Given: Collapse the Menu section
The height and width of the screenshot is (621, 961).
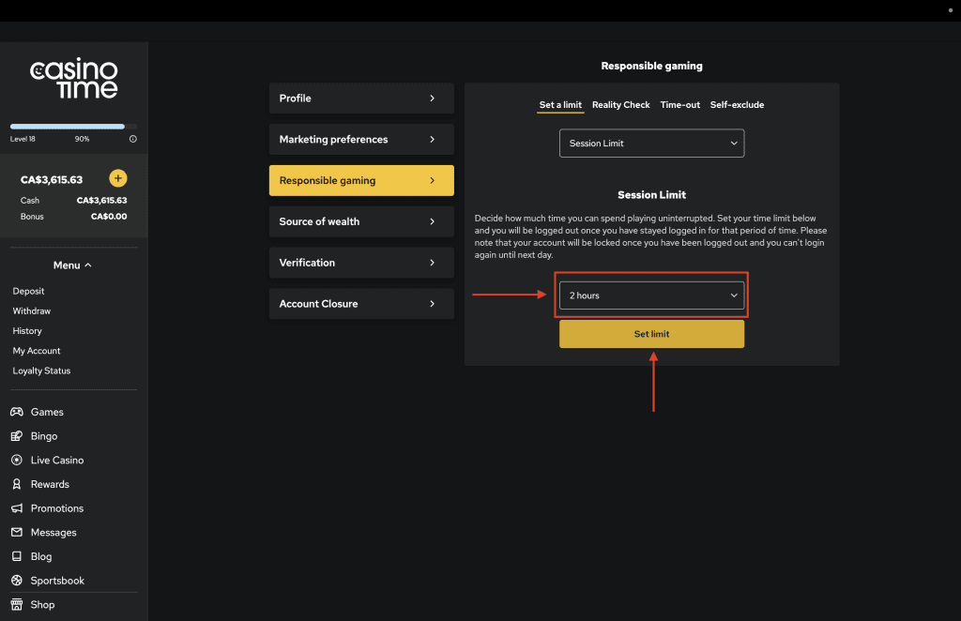Looking at the screenshot, I should click(x=72, y=265).
